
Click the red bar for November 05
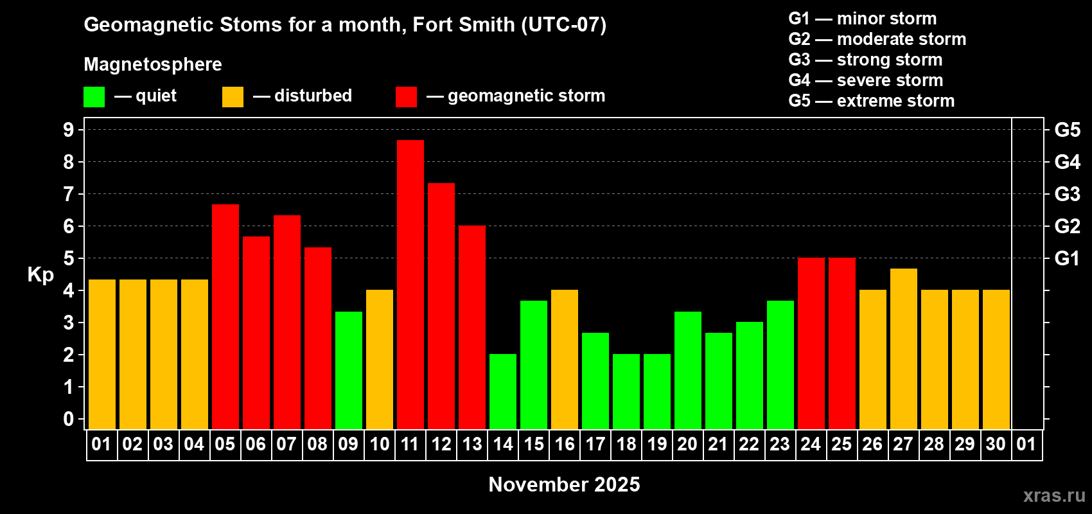(225, 317)
